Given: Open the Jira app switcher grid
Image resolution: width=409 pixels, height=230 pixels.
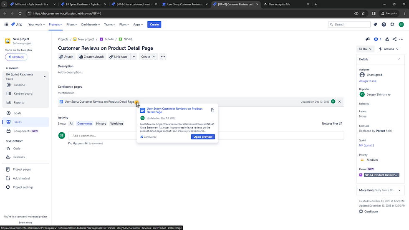Looking at the screenshot, I should (6, 25).
